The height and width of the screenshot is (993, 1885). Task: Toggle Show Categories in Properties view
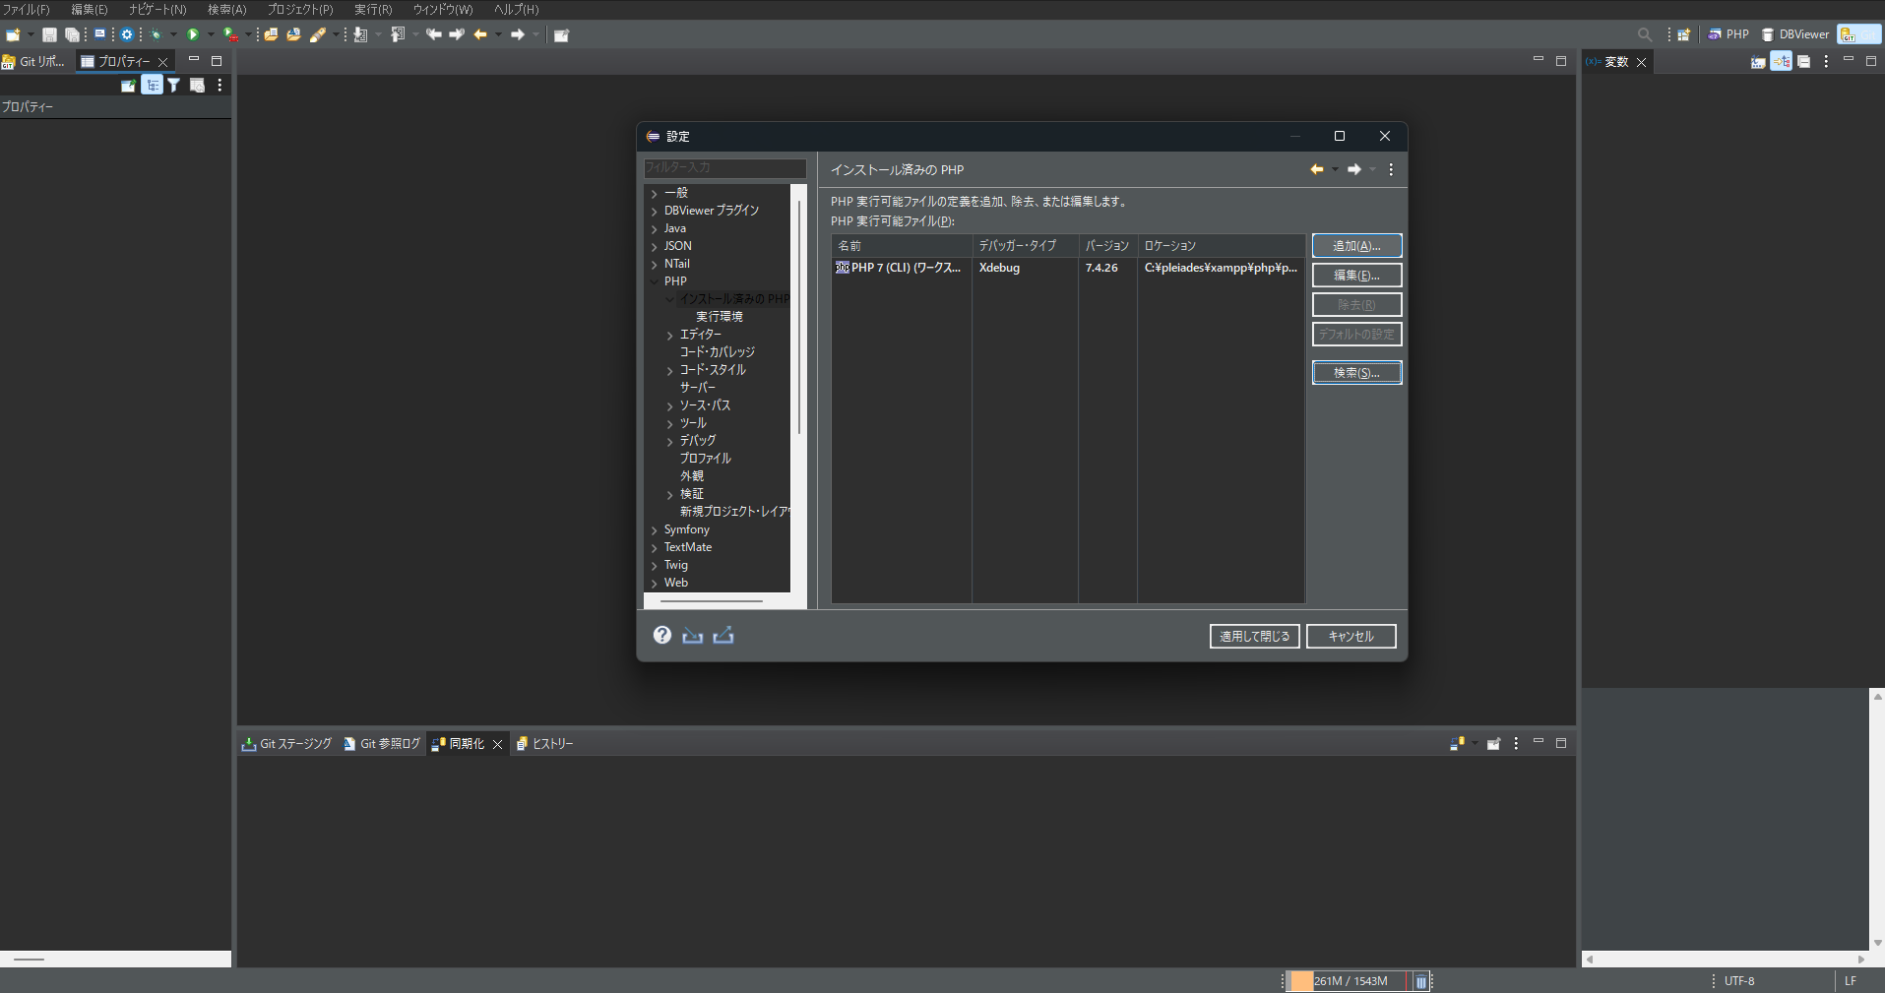coord(153,86)
